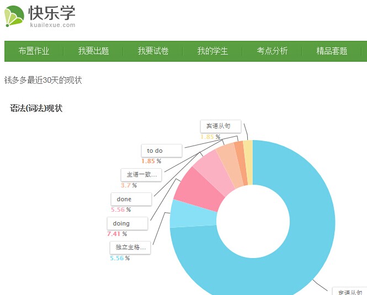Open the 精品套题 menu item
The height and width of the screenshot is (295, 367).
click(332, 51)
